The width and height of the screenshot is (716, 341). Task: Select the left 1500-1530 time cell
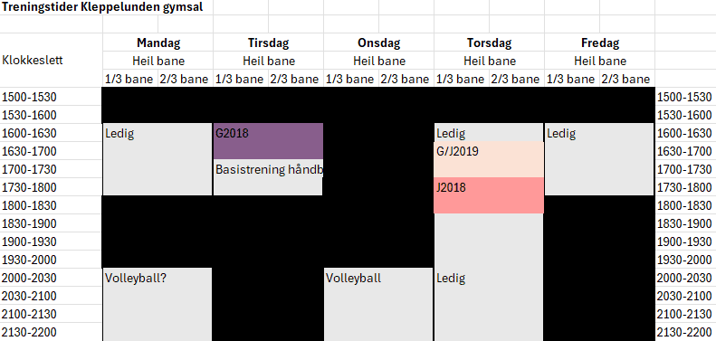click(51, 97)
